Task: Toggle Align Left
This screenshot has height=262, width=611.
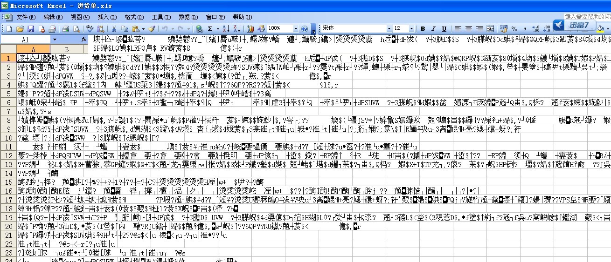Action: pyautogui.click(x=458, y=28)
